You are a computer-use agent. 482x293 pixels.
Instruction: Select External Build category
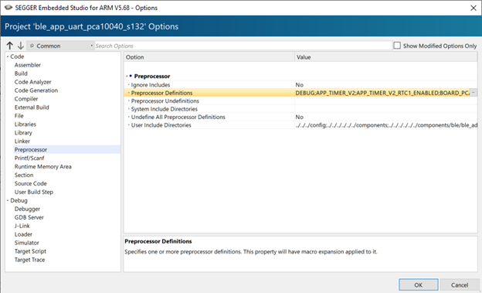(32, 107)
